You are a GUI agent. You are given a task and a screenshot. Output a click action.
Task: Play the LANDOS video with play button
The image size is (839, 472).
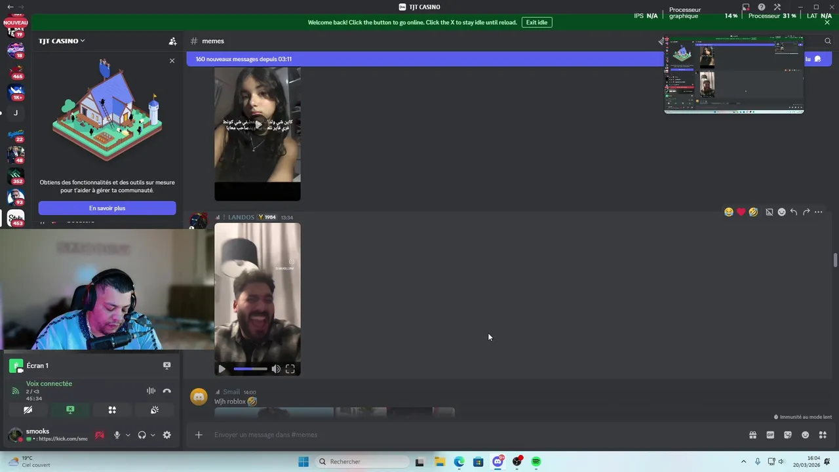[x=222, y=369]
